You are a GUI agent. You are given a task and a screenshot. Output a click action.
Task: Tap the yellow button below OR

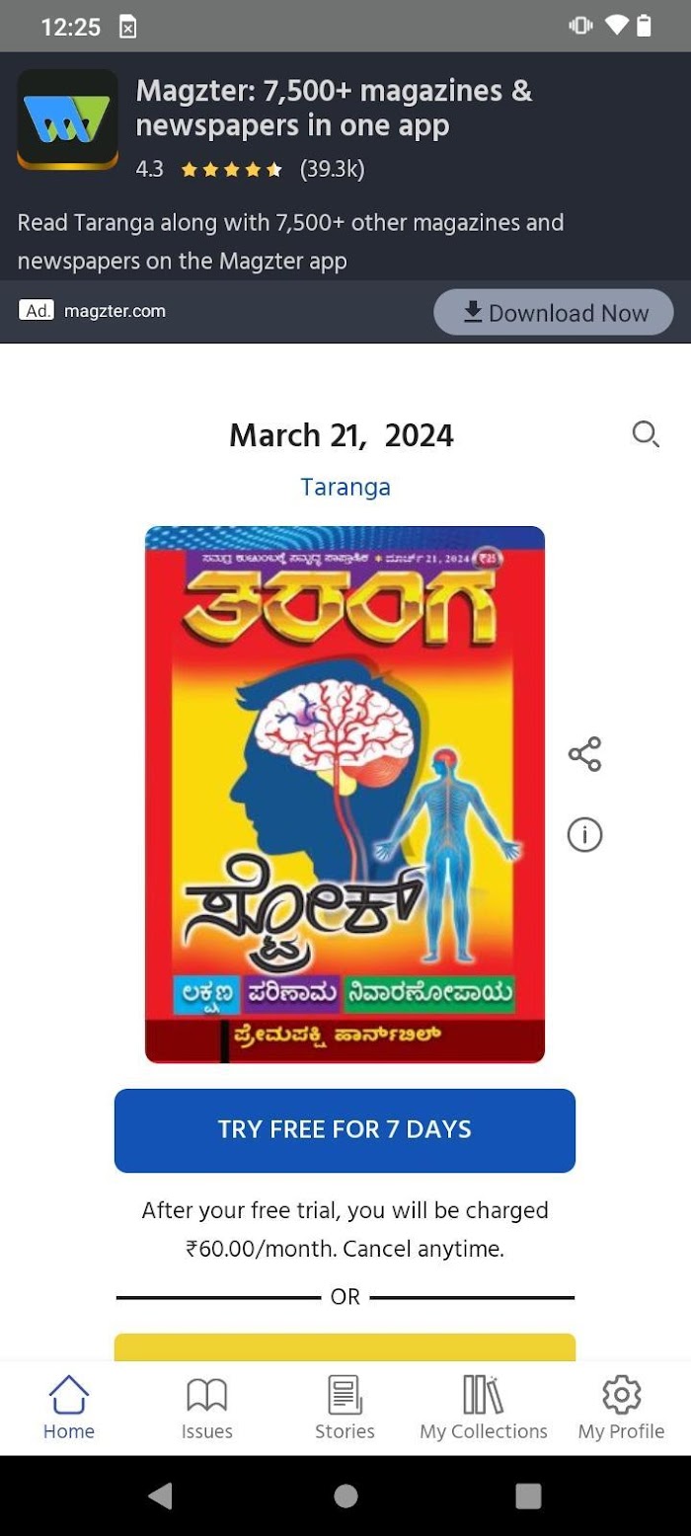click(x=345, y=1347)
